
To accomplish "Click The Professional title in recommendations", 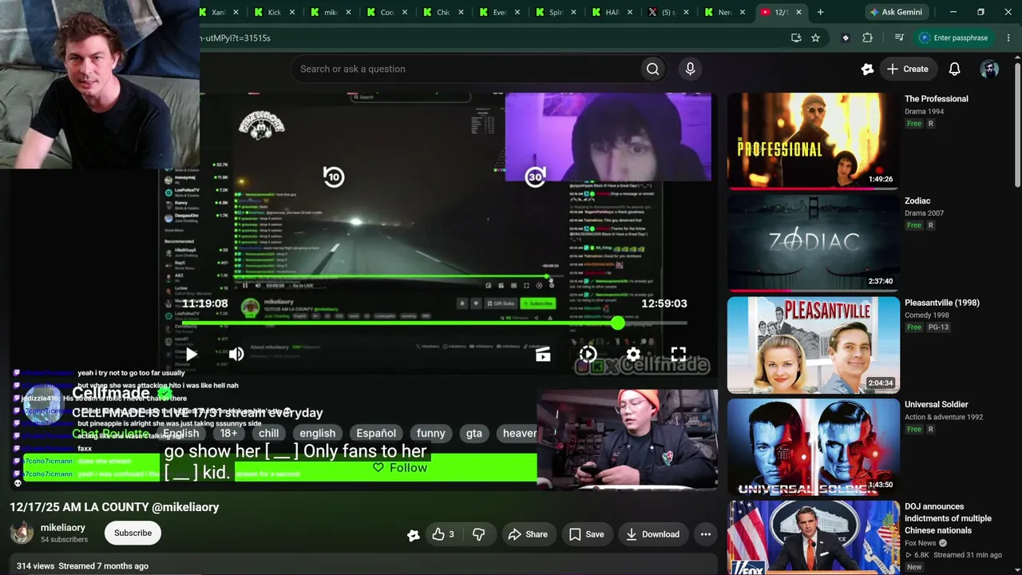I will click(x=936, y=99).
